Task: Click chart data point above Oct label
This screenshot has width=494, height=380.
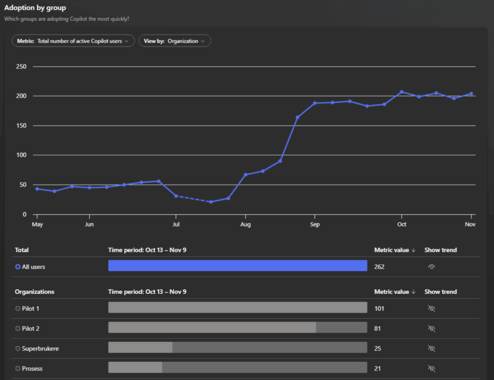Action: (401, 92)
